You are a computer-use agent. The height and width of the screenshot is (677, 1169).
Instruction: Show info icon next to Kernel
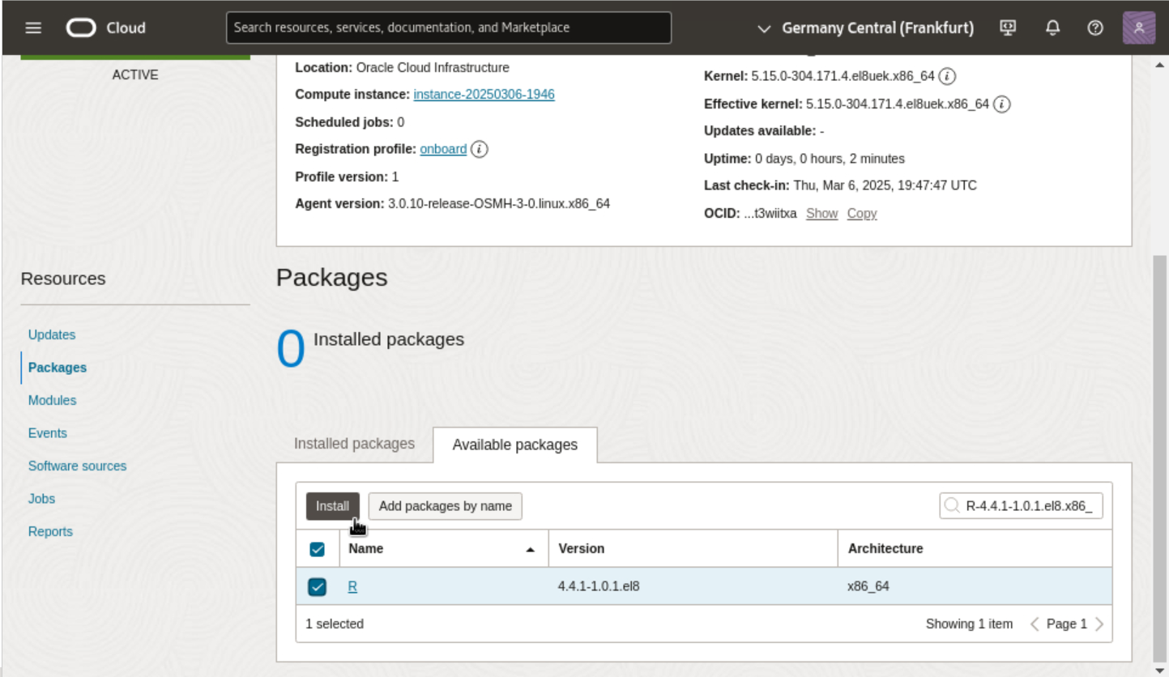[x=947, y=77]
